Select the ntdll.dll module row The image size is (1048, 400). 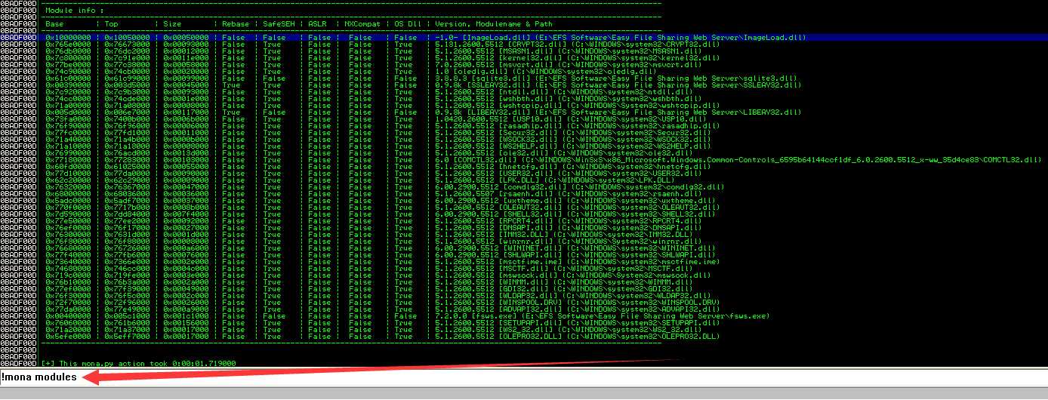[x=524, y=91]
